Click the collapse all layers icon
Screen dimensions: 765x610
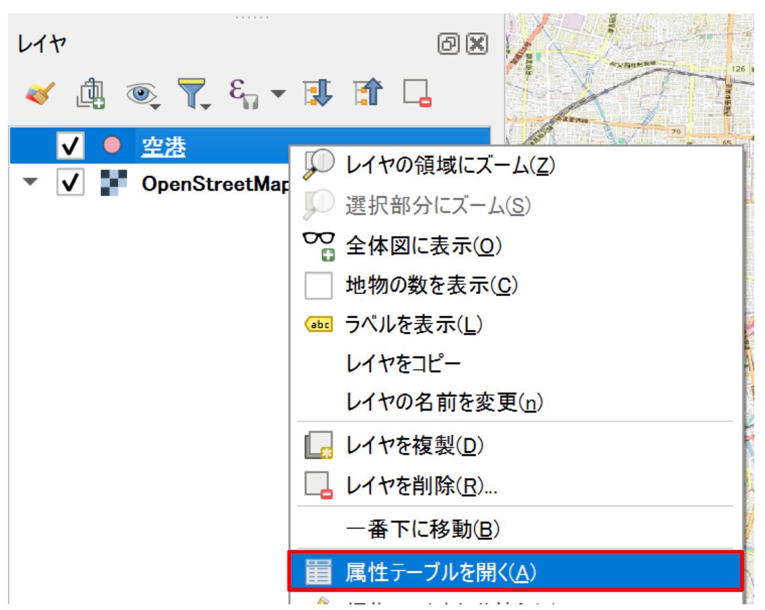[x=368, y=92]
